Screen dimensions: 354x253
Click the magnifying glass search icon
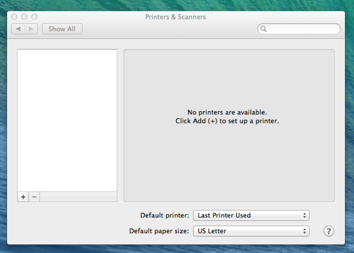263,29
